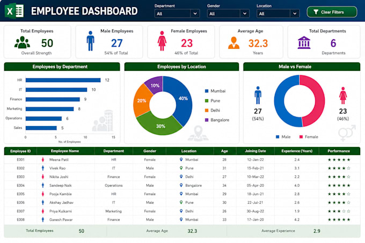Open the Department filter dropdown

[x=177, y=13]
